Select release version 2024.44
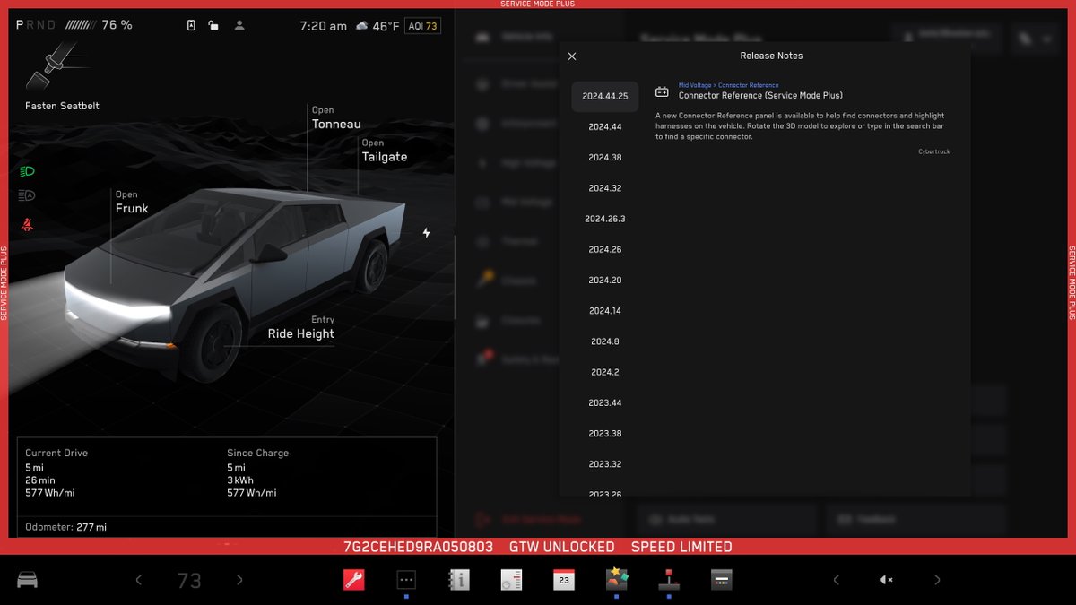 [x=605, y=127]
